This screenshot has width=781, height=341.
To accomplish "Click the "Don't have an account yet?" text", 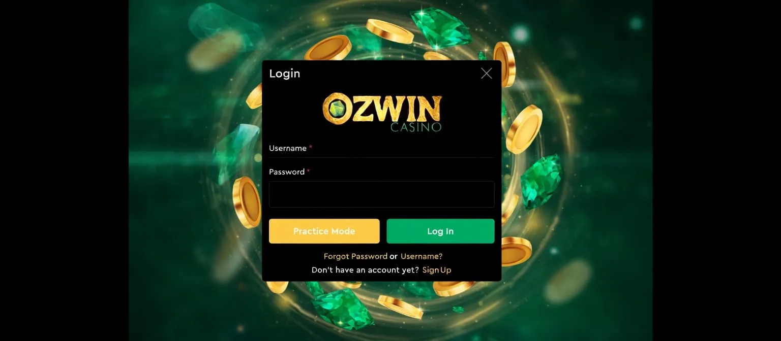I will click(365, 270).
